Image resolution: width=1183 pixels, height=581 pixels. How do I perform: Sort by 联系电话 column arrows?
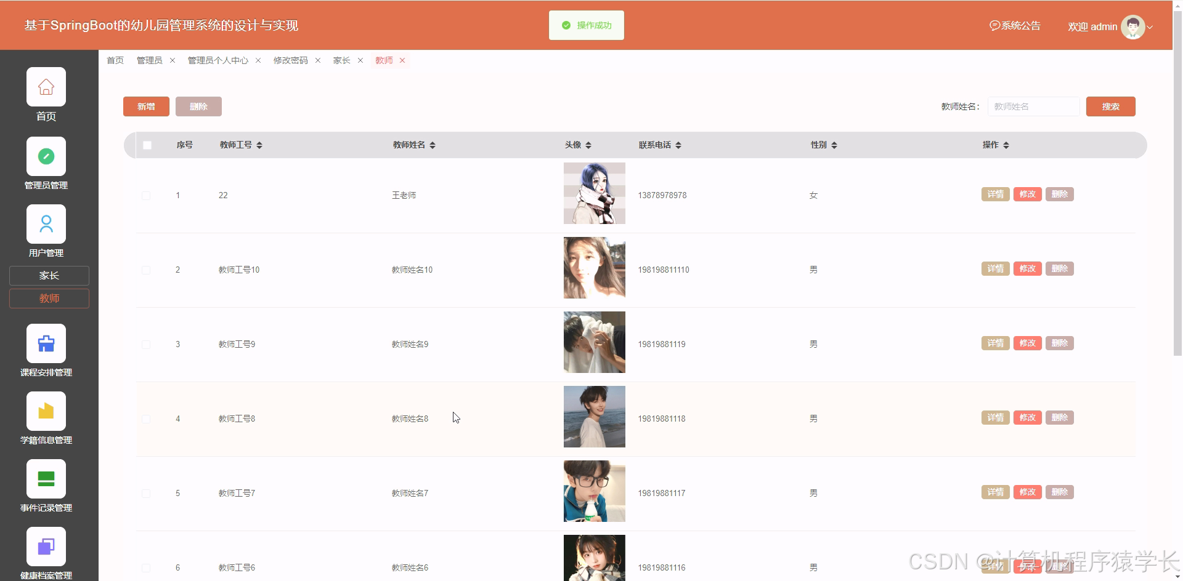678,145
